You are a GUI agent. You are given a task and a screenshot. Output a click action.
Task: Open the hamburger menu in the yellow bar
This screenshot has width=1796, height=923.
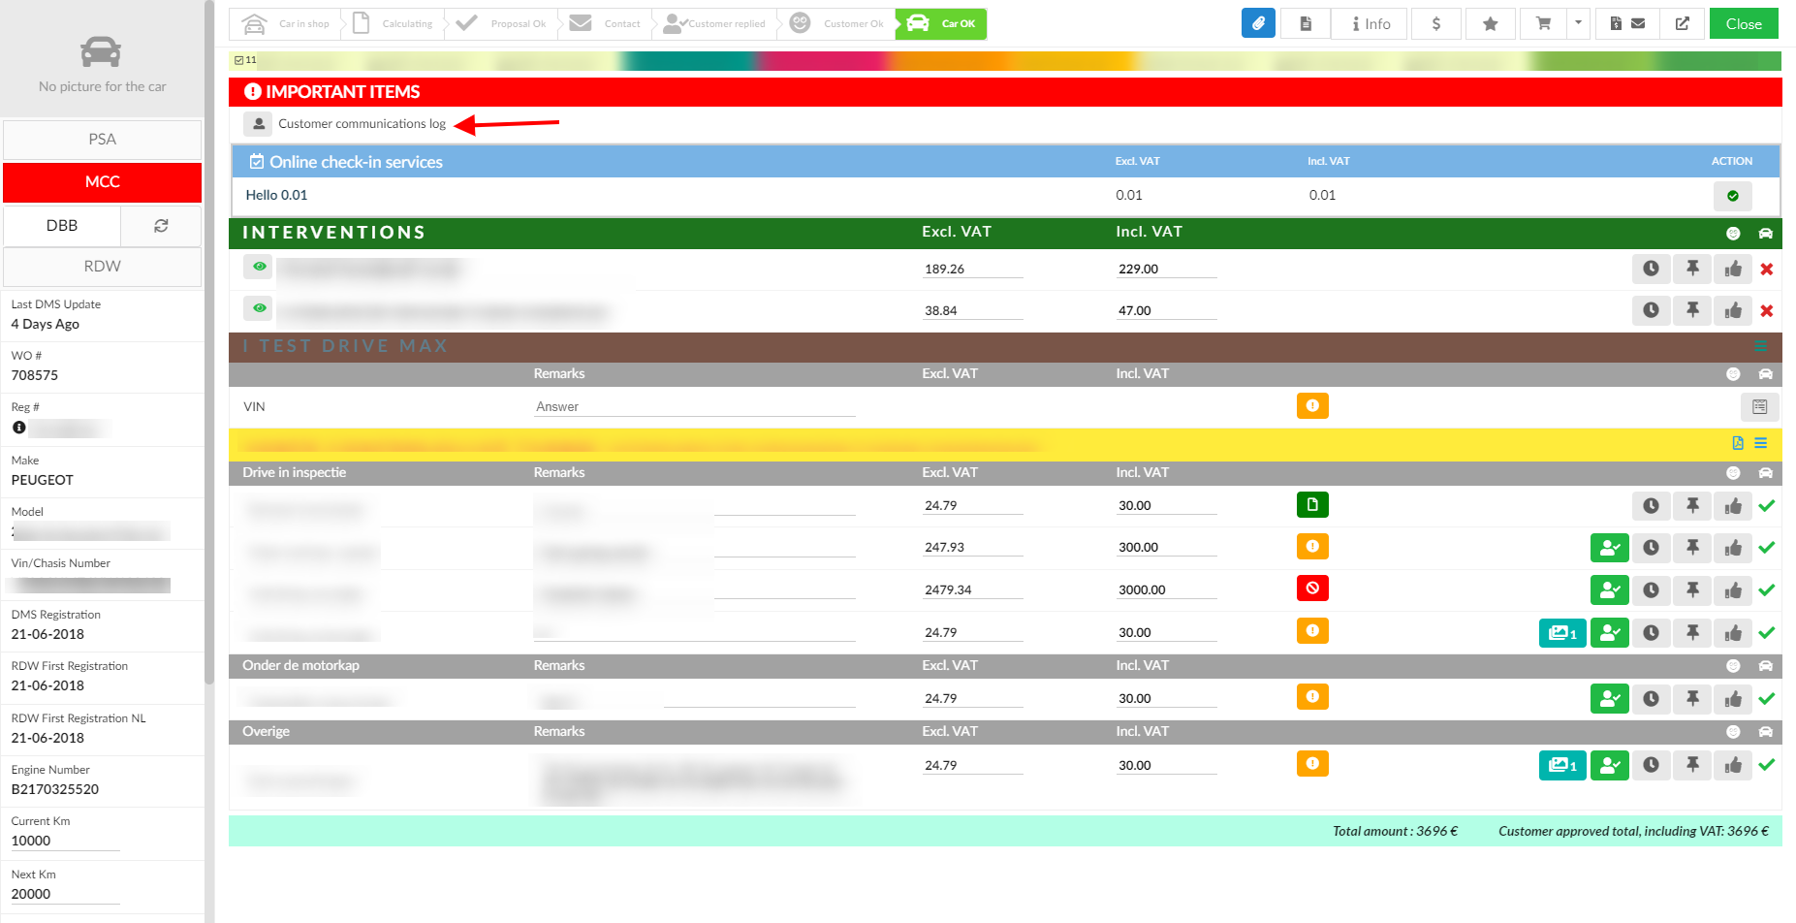[1760, 443]
